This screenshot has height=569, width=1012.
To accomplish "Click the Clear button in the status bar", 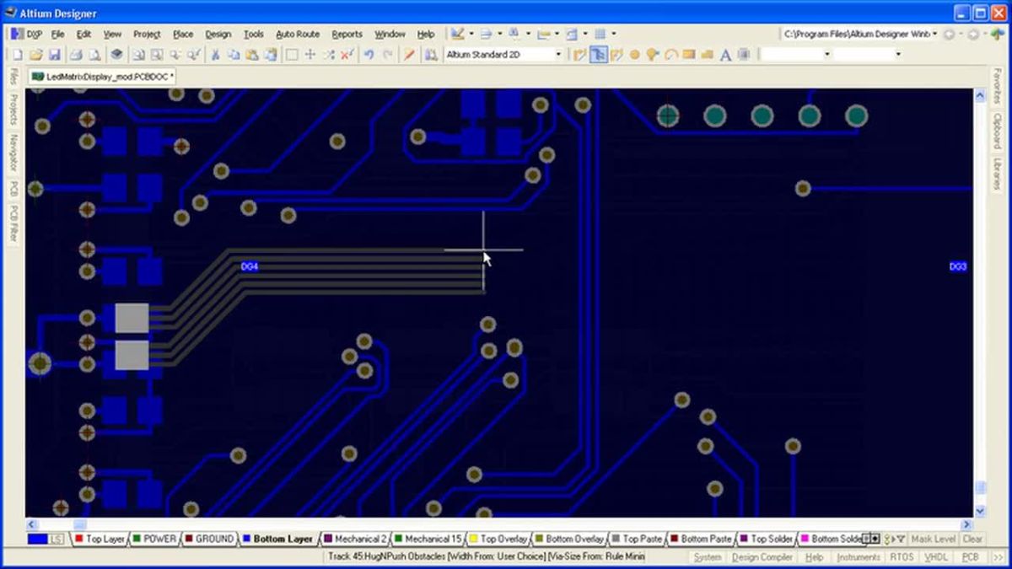I will click(972, 539).
